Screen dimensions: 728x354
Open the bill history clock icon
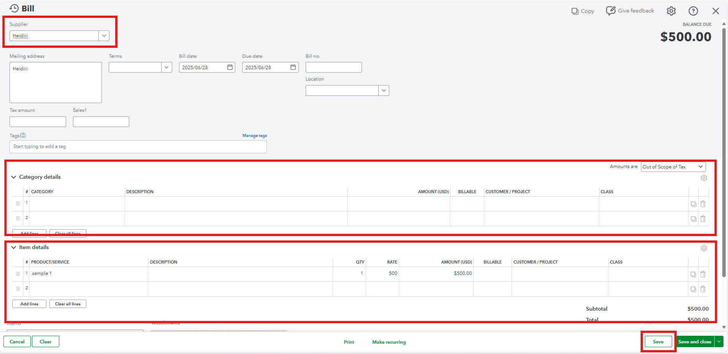14,8
